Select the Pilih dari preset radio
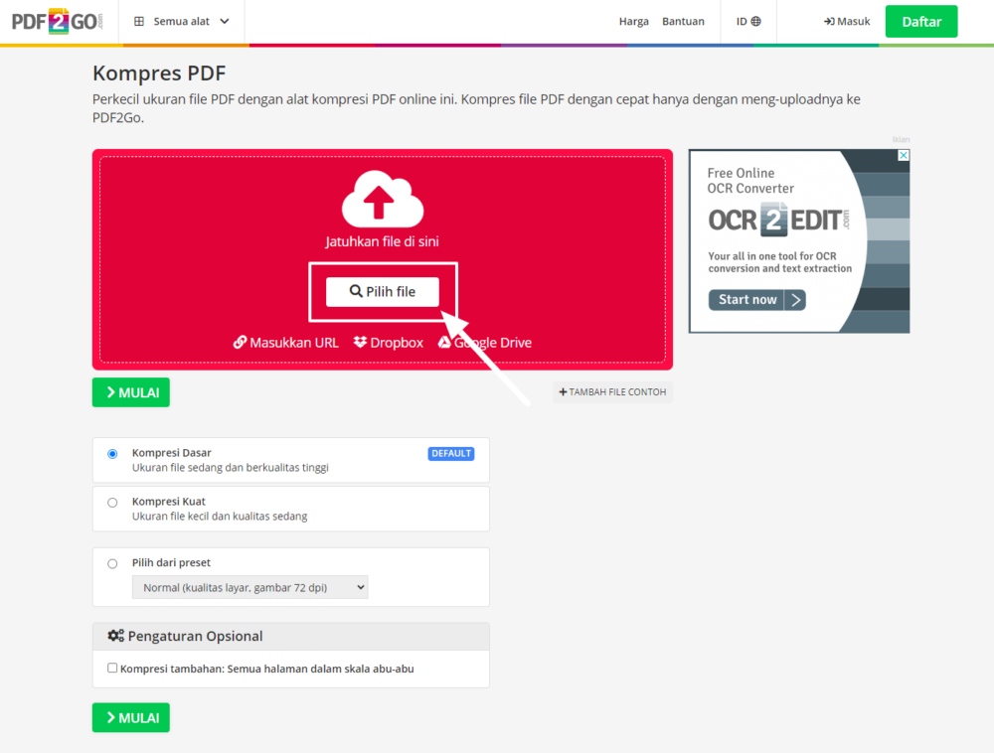Image resolution: width=994 pixels, height=753 pixels. click(112, 563)
